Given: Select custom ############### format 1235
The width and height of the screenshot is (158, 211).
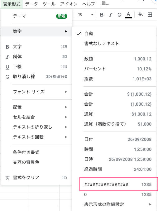Looking at the screenshot, I should 118,184.
